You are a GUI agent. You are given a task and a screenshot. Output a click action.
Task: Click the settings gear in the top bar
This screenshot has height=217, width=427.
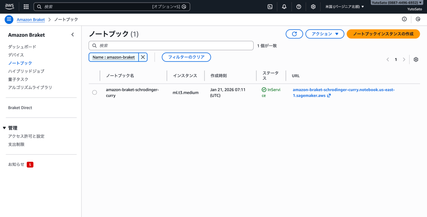tap(313, 7)
